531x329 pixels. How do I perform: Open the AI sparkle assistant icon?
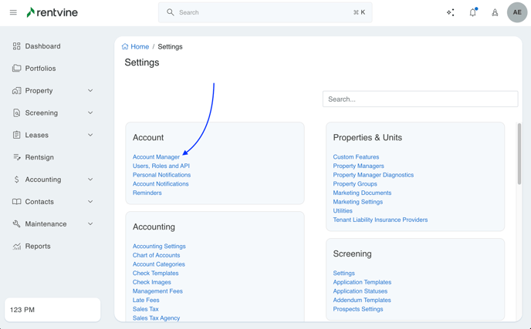pos(451,12)
